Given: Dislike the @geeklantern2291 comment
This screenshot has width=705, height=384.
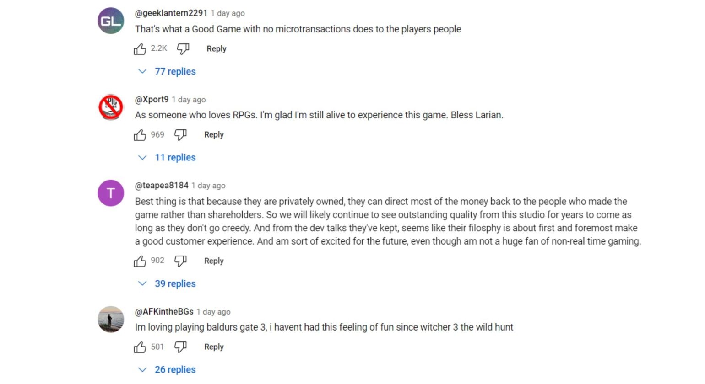Looking at the screenshot, I should tap(183, 49).
